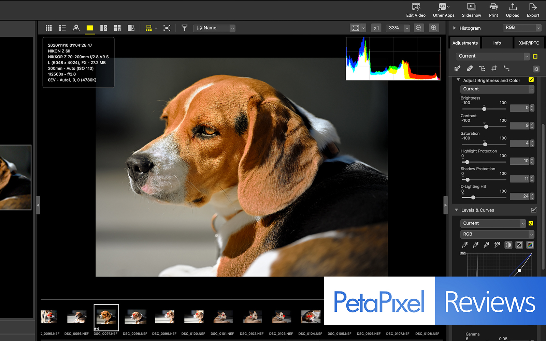Toggle the Levels & Curves checkbox
This screenshot has width=546, height=341.
click(531, 223)
